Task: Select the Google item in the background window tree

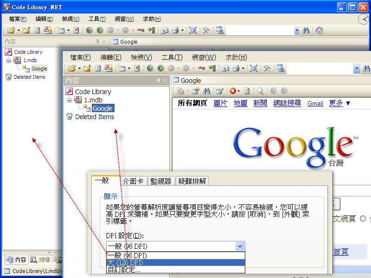Action: (x=39, y=69)
